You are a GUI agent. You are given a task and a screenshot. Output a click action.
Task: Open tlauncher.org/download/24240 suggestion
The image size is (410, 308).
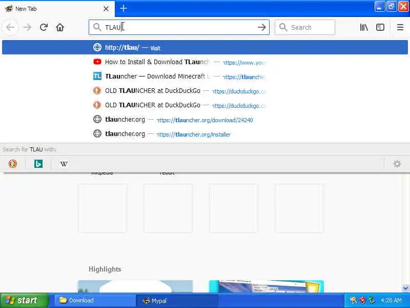coord(204,120)
